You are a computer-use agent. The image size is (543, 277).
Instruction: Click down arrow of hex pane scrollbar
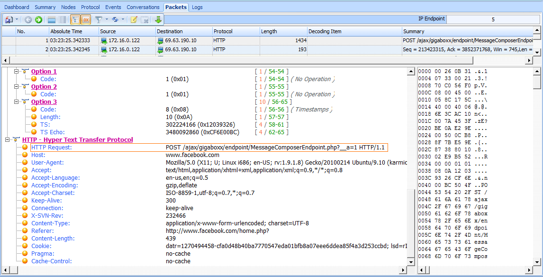click(537, 262)
